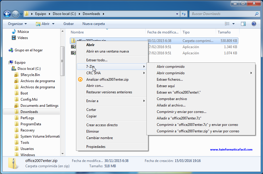Select Música in the navigation pane
Screen dimensions: 263x174
[x=23, y=32]
